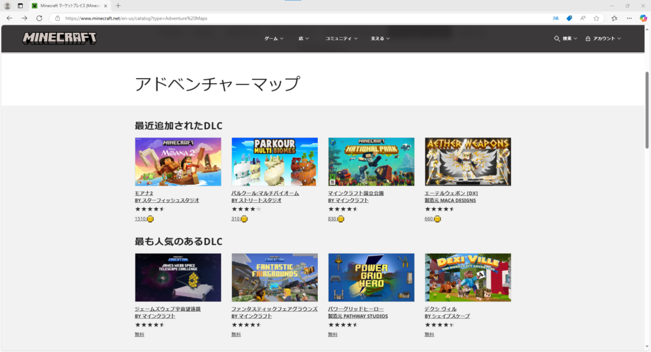Click the Minecoin icon under モアナ2

[x=150, y=219]
